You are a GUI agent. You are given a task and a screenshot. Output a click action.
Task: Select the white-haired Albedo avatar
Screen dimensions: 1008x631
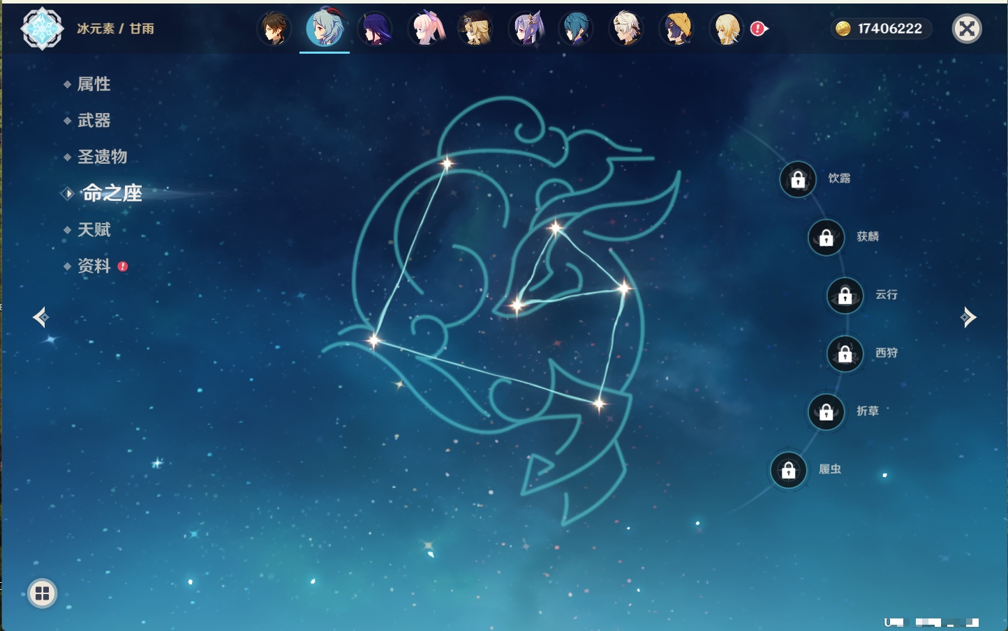point(626,29)
